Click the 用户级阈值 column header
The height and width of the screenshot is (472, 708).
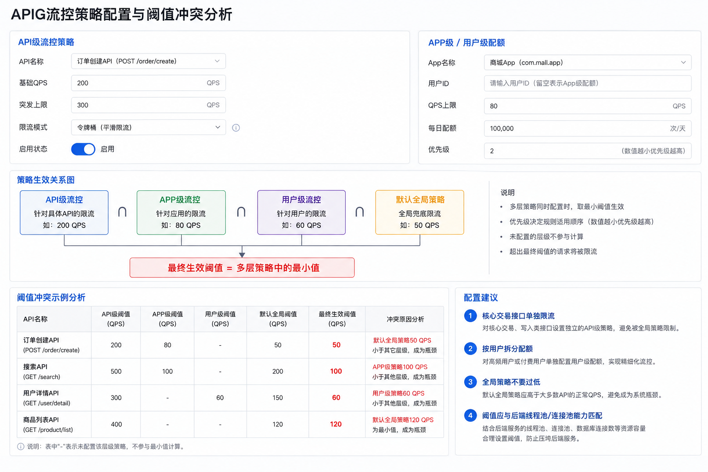tap(220, 319)
